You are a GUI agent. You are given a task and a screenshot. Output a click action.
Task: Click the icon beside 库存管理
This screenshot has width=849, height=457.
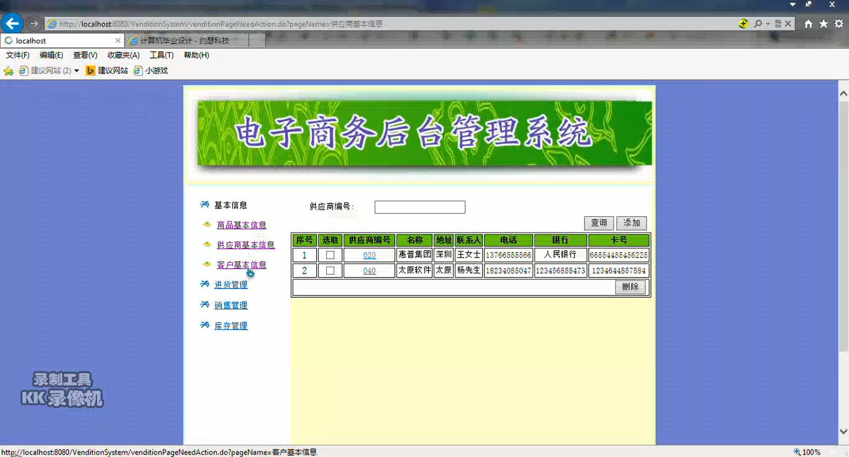pos(205,325)
